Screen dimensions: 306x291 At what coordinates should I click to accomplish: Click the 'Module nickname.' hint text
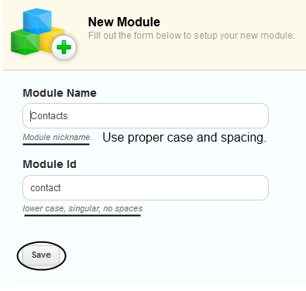pos(57,137)
